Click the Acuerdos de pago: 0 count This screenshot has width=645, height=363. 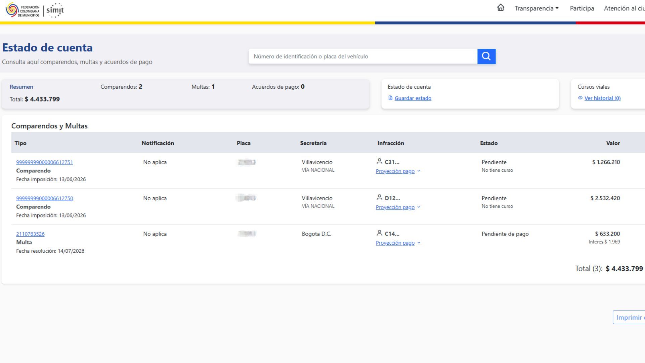click(278, 87)
